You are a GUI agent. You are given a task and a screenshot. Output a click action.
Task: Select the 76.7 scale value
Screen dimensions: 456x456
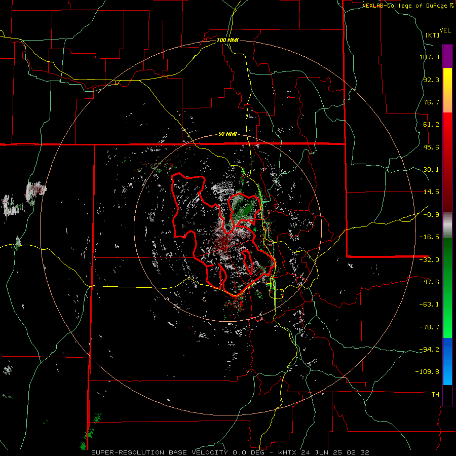pyautogui.click(x=431, y=102)
